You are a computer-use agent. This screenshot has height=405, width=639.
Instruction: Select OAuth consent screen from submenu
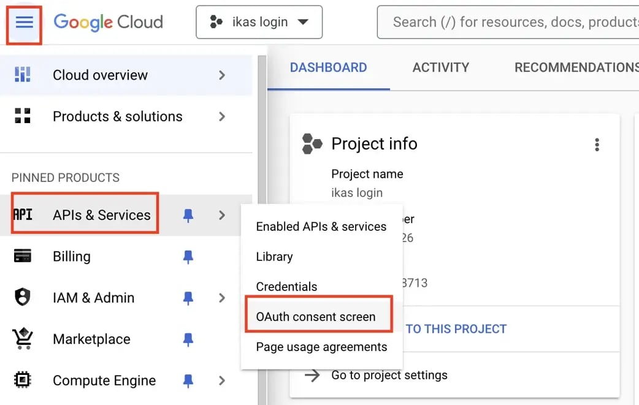[x=316, y=317]
